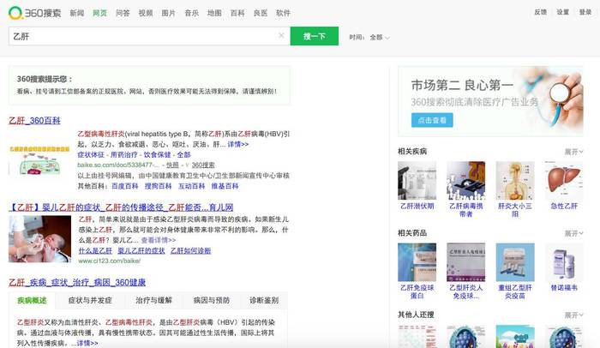Open the 【乙肝】婴儿乙肝的症状 result title

(121, 207)
